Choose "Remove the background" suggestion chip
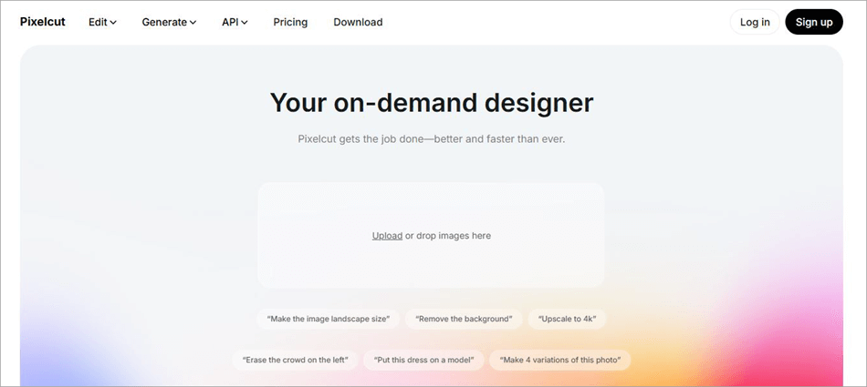 pos(465,320)
